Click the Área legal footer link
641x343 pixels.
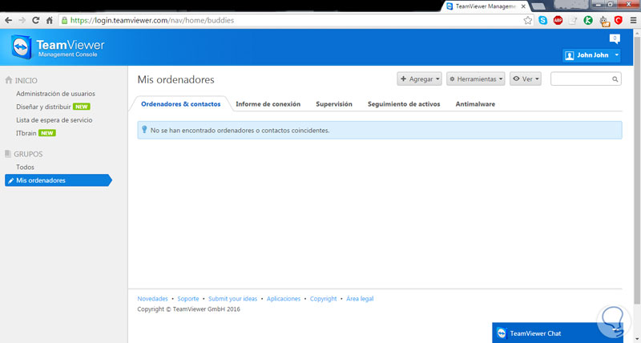point(360,299)
